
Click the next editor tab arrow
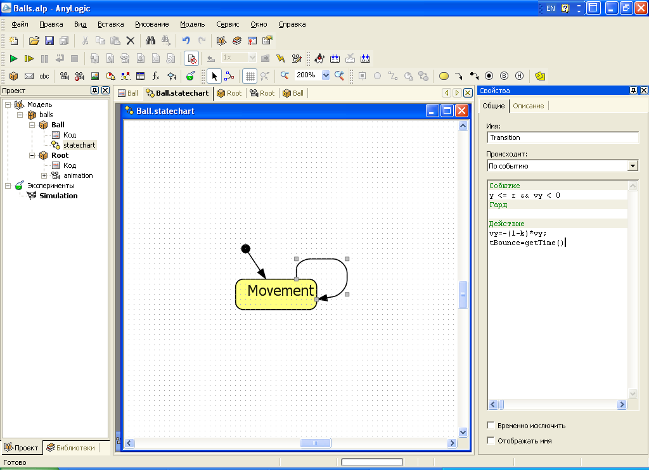457,92
